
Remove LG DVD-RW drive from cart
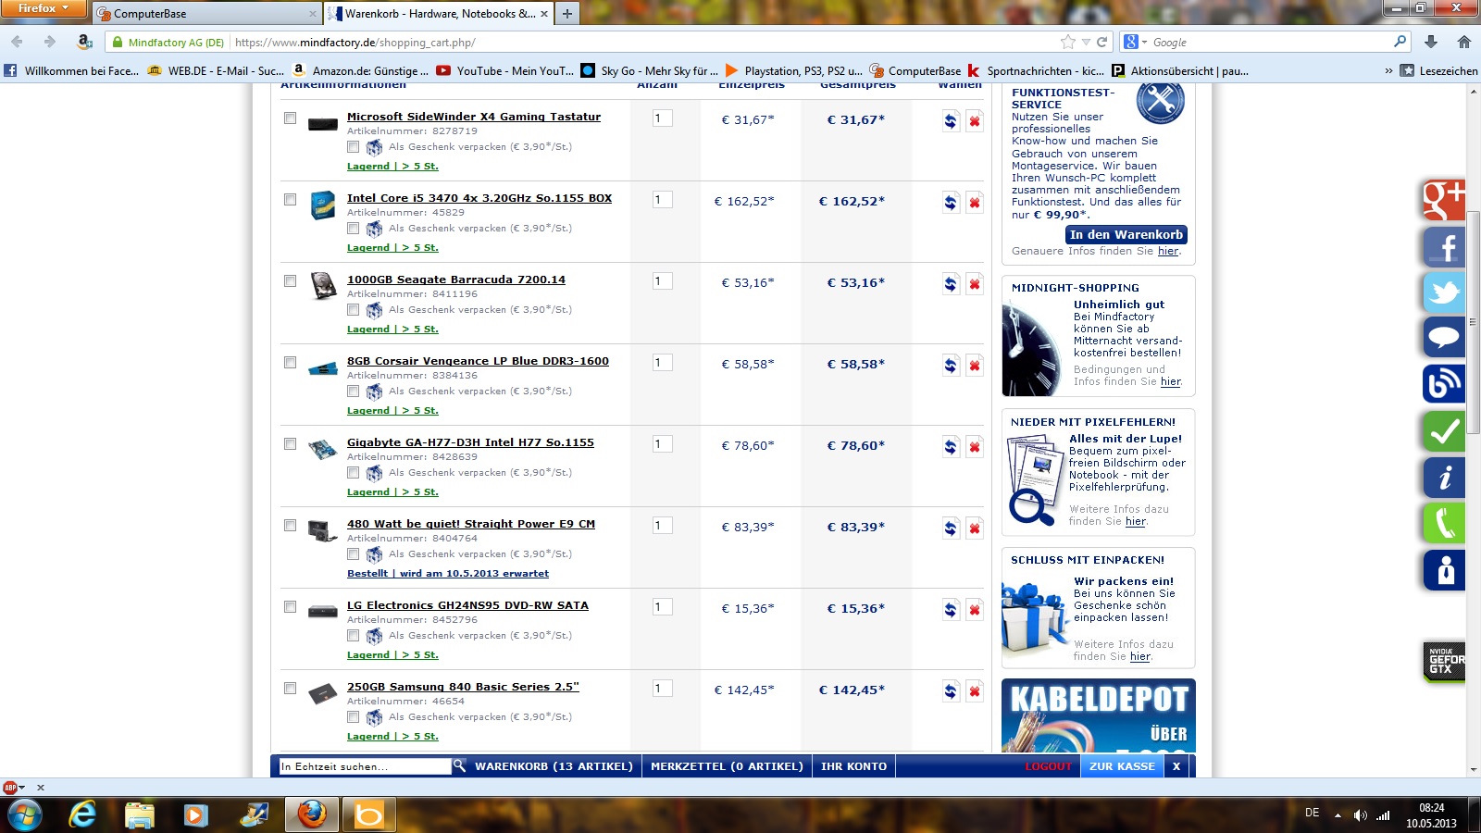click(x=975, y=610)
